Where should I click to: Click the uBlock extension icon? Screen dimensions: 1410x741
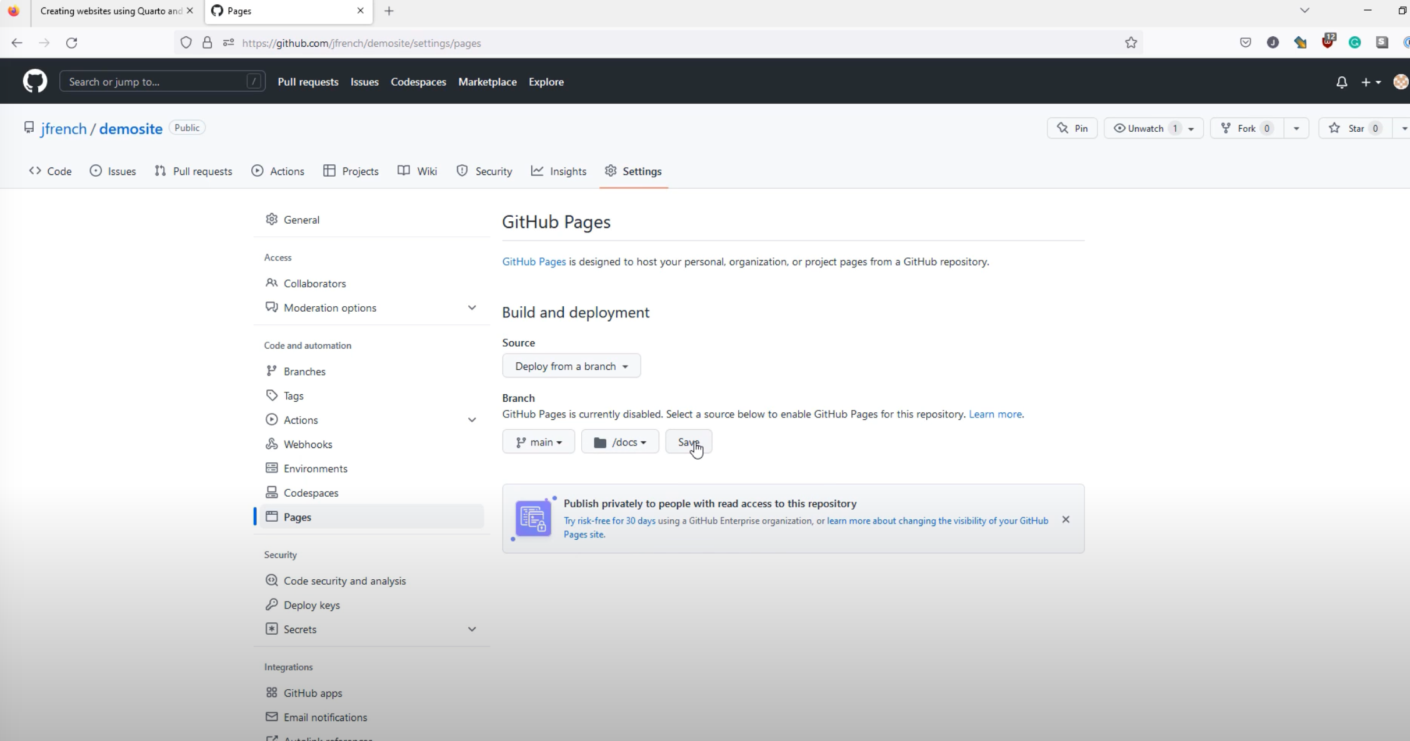tap(1327, 41)
